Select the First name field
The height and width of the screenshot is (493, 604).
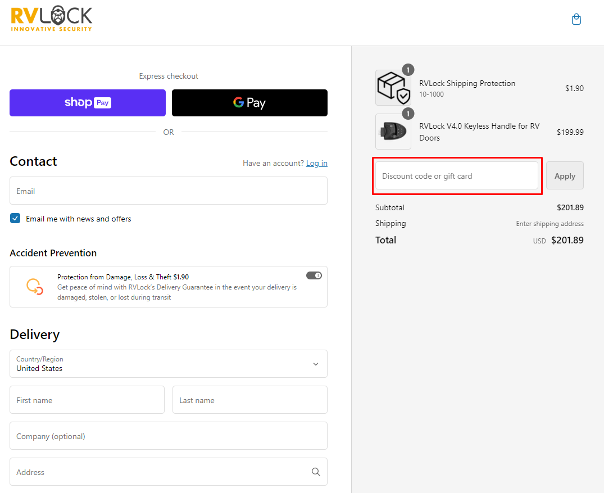pyautogui.click(x=87, y=400)
